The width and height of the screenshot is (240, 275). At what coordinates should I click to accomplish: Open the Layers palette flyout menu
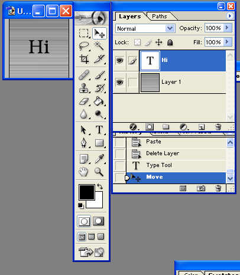[x=229, y=16]
